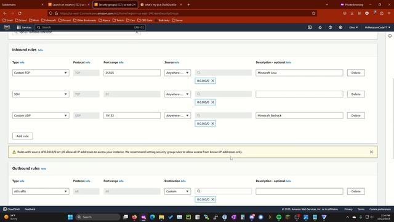List all tabs with the chevron

click(327, 4)
